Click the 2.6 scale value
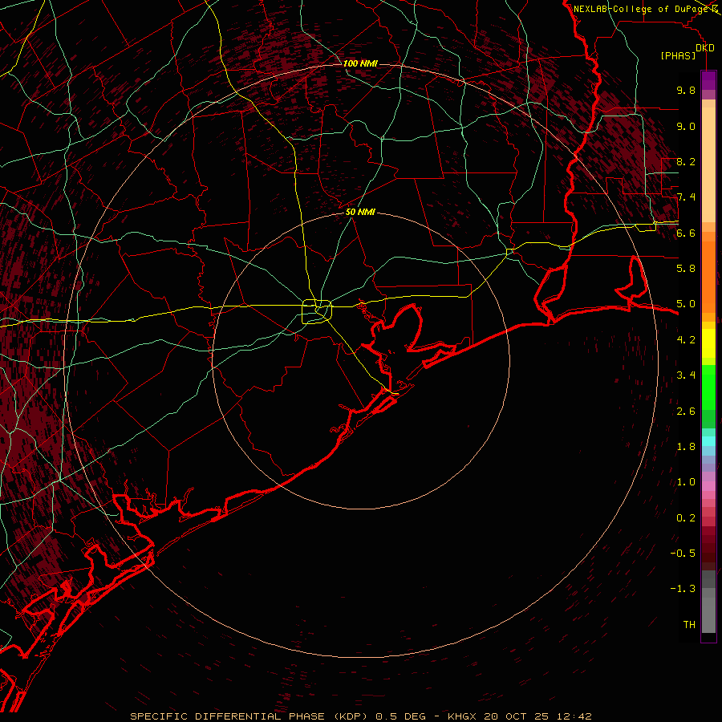Image resolution: width=722 pixels, height=722 pixels. (686, 412)
